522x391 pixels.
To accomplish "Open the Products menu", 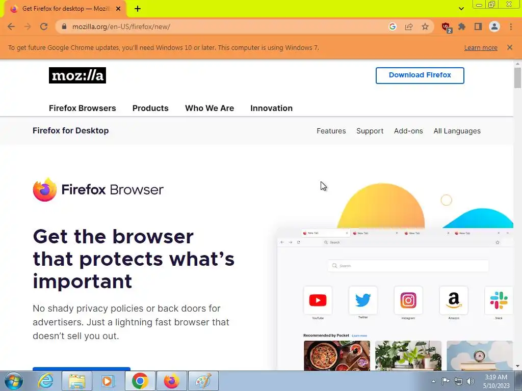I will (150, 108).
